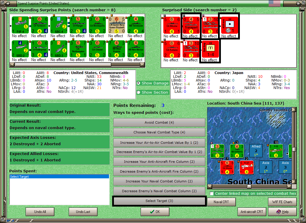Select the CV Yorktown carrier counter
306x223 pixels.
pyautogui.click(x=39, y=25)
